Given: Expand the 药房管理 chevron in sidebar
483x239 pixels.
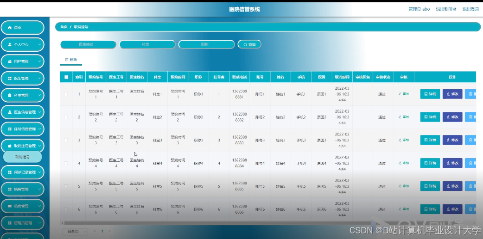Looking at the screenshot, I should (x=39, y=206).
